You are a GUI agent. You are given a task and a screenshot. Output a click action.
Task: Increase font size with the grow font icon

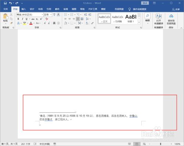coord(45,23)
